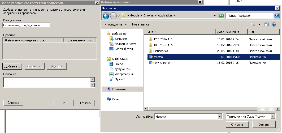This screenshot has height=133, width=282.
Task: Click the refresh icon beside address bar
Action: click(x=221, y=16)
